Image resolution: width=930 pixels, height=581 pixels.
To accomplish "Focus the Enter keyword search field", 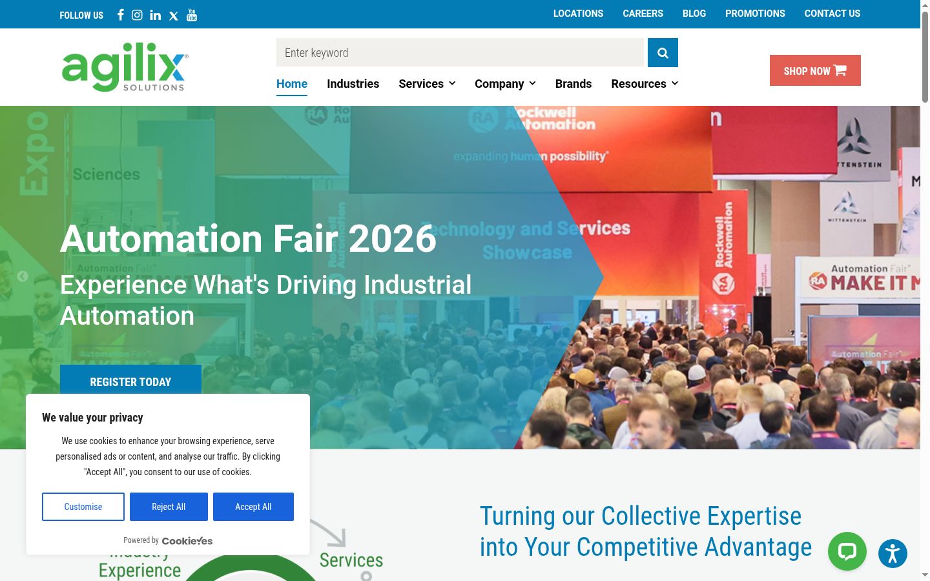I will coord(460,52).
